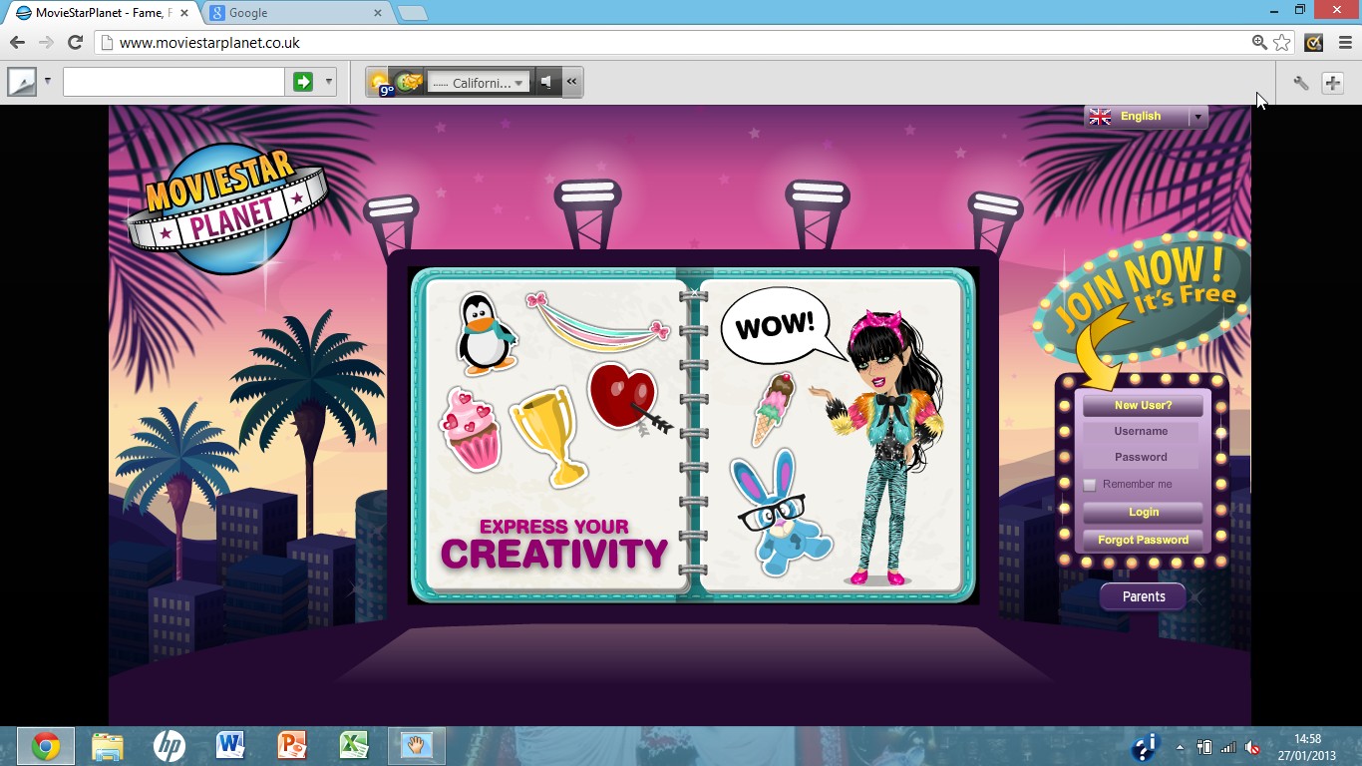The width and height of the screenshot is (1362, 766).
Task: Click the battery power tray icon
Action: tap(1204, 747)
